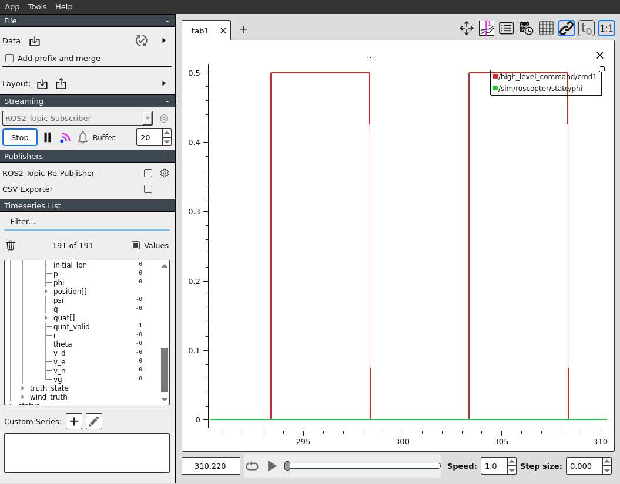The width and height of the screenshot is (620, 484).
Task: Expand the truth_state tree node
Action: click(23, 388)
